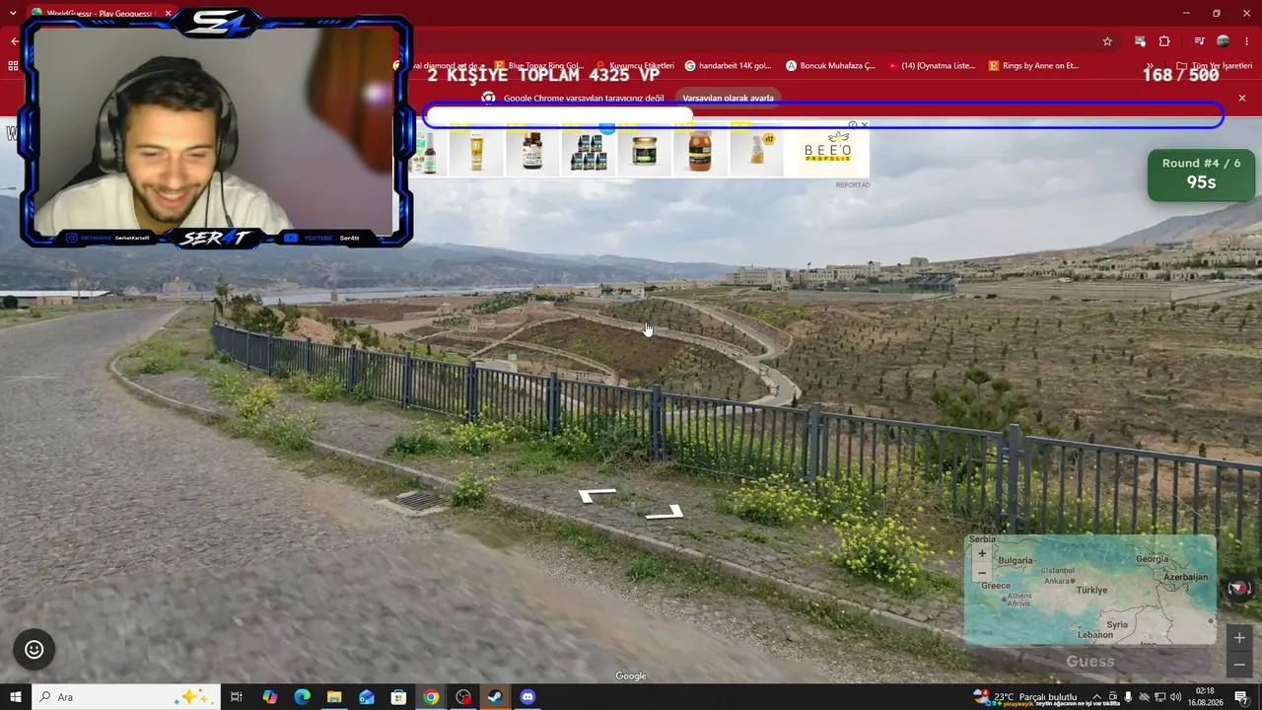Open the ad info icon
The image size is (1262, 710).
coord(854,125)
